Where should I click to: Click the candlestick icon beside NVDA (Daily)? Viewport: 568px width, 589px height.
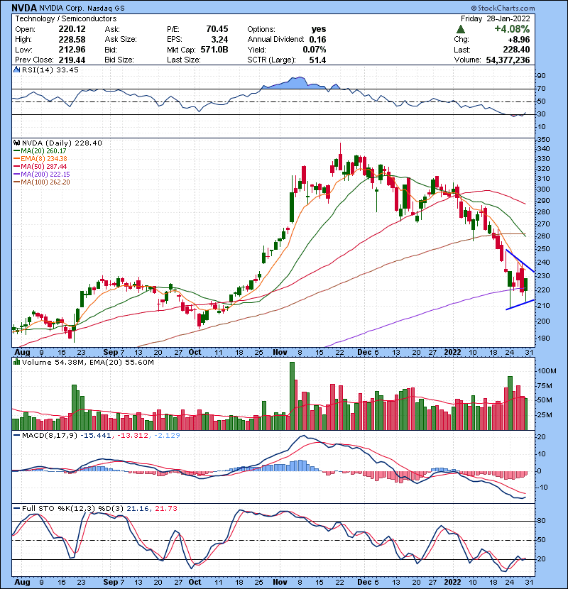coord(16,143)
